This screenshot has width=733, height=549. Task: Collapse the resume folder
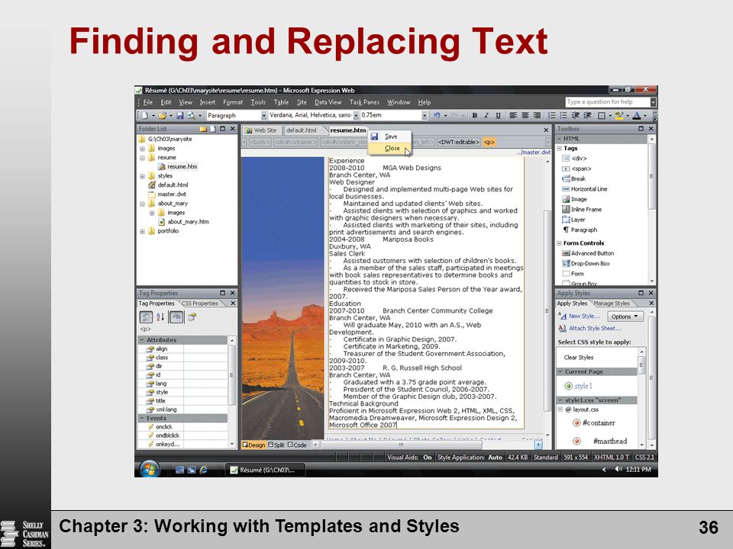[x=142, y=158]
